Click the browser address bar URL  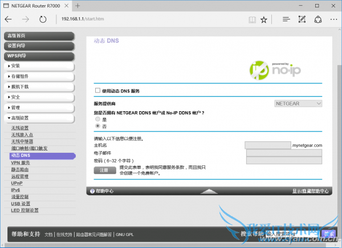83,19
